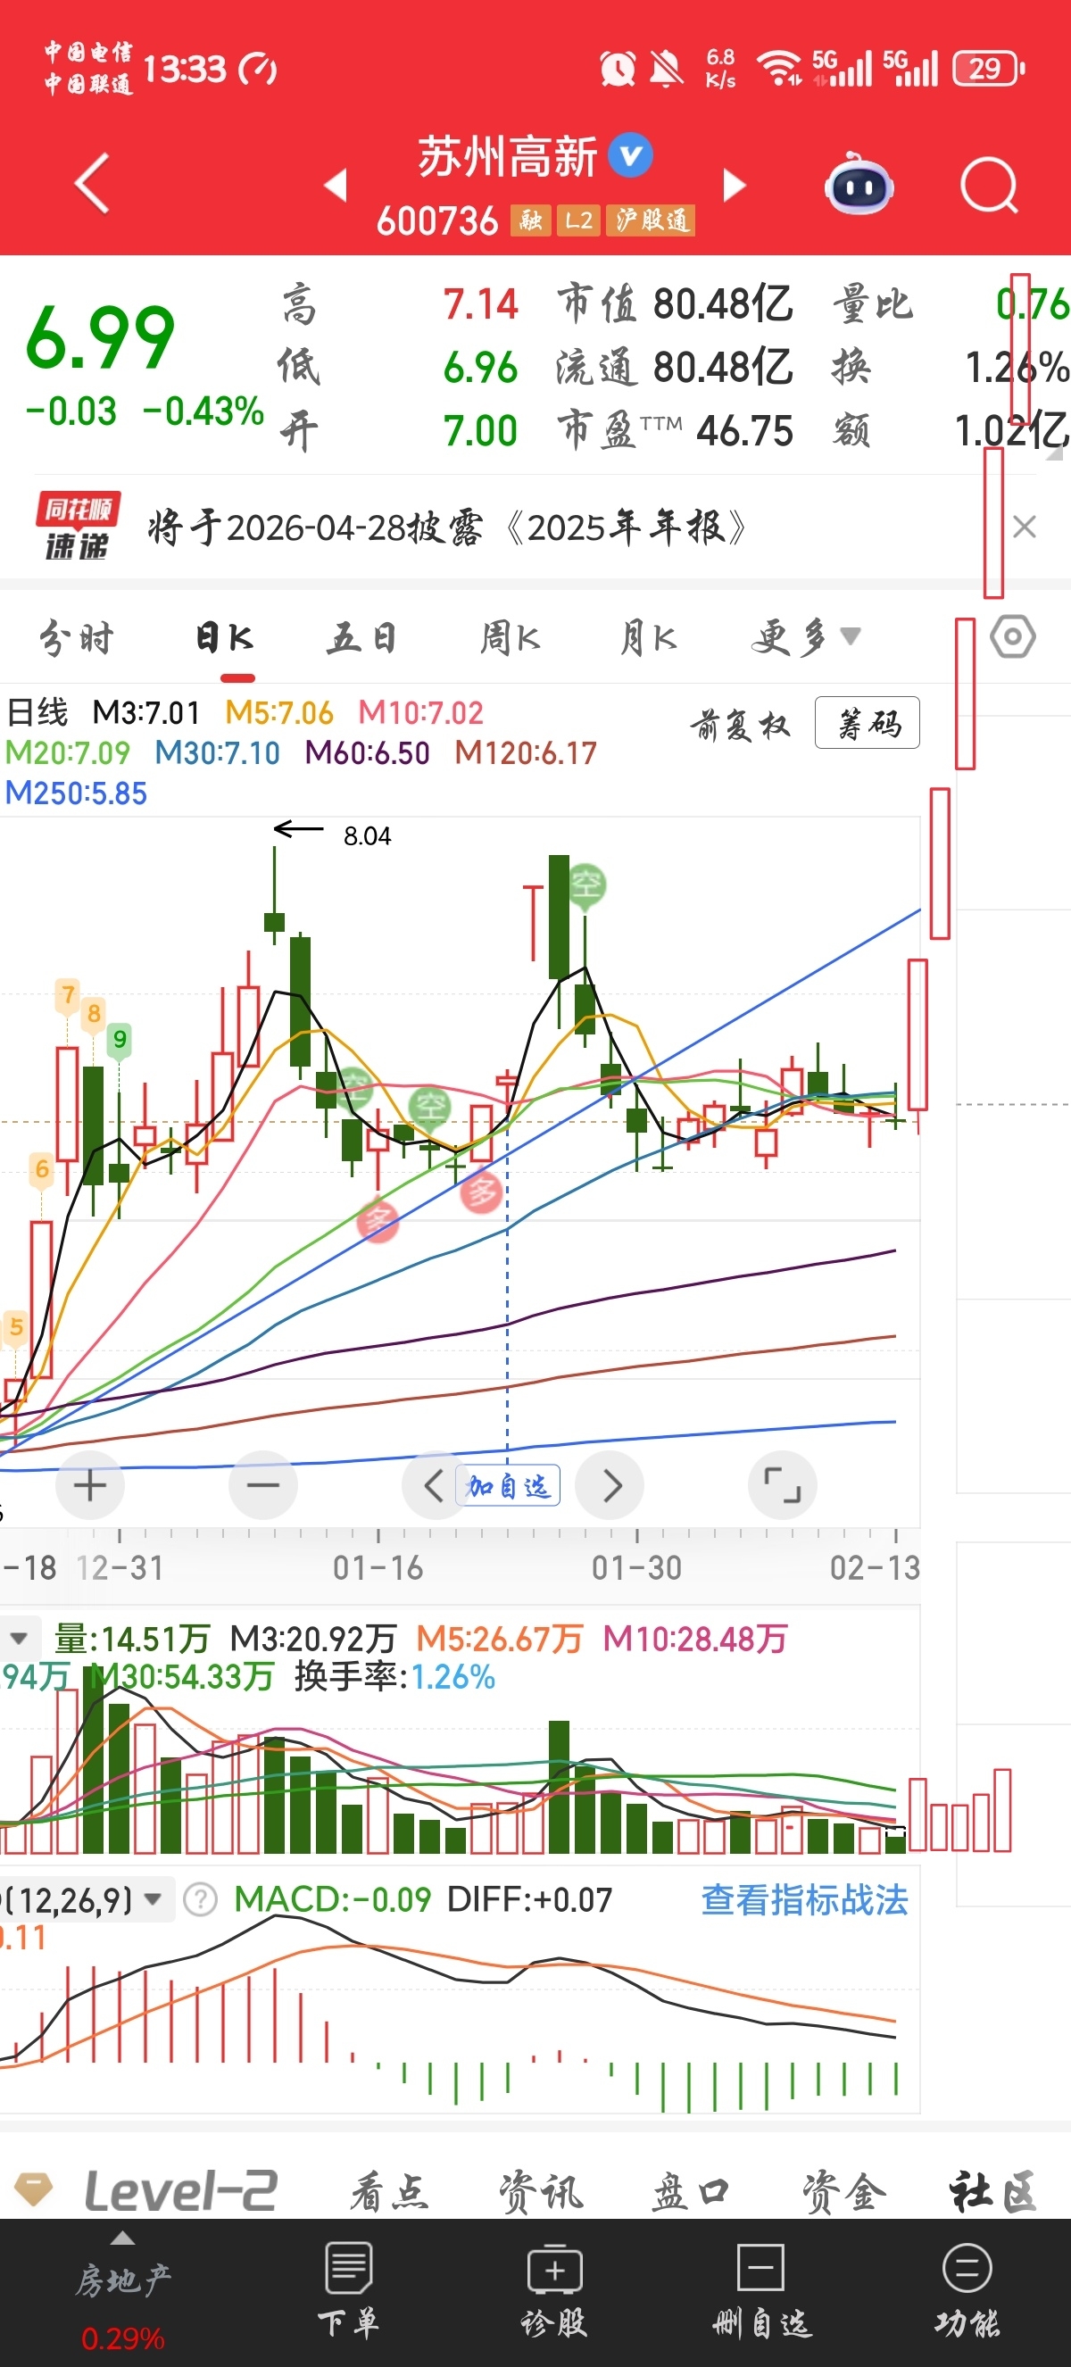Open the 看点 tab
Viewport: 1071px width, 2367px height.
pos(389,2192)
